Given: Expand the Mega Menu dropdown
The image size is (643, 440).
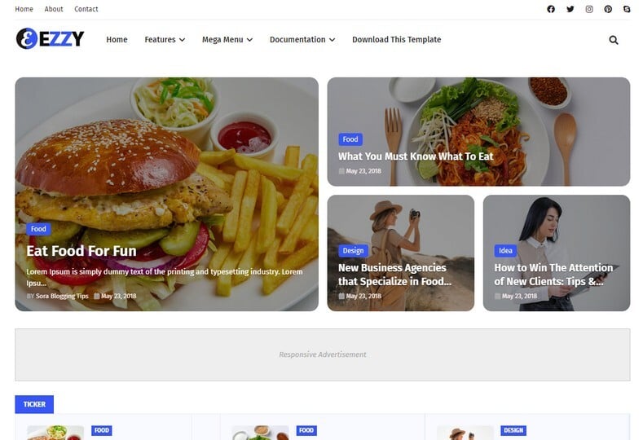Looking at the screenshot, I should 227,40.
